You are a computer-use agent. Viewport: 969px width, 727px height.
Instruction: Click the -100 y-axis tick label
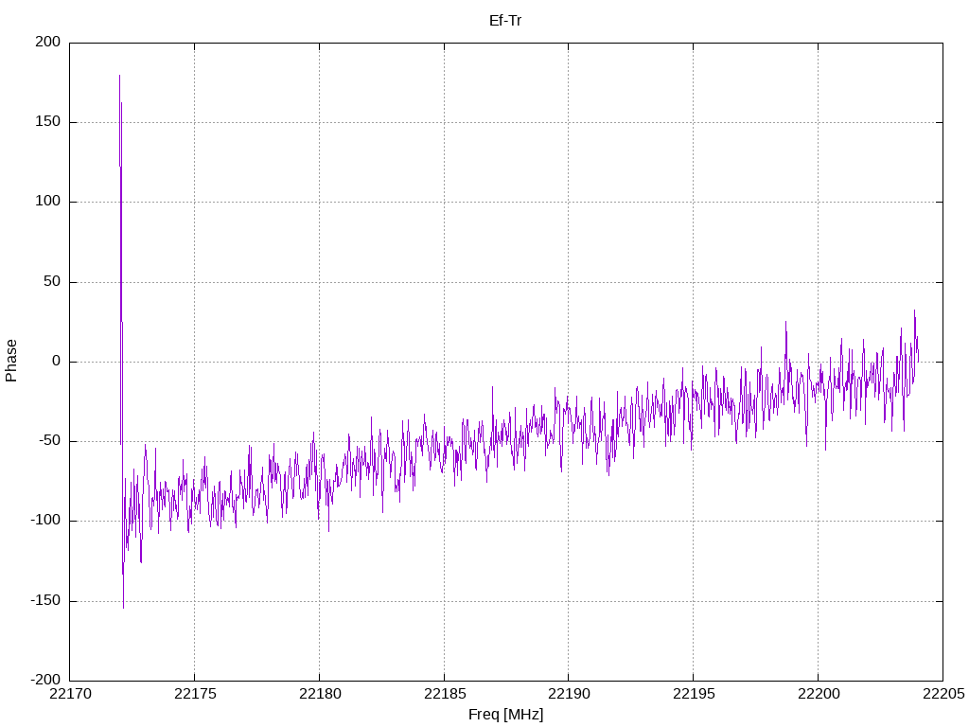(x=45, y=521)
